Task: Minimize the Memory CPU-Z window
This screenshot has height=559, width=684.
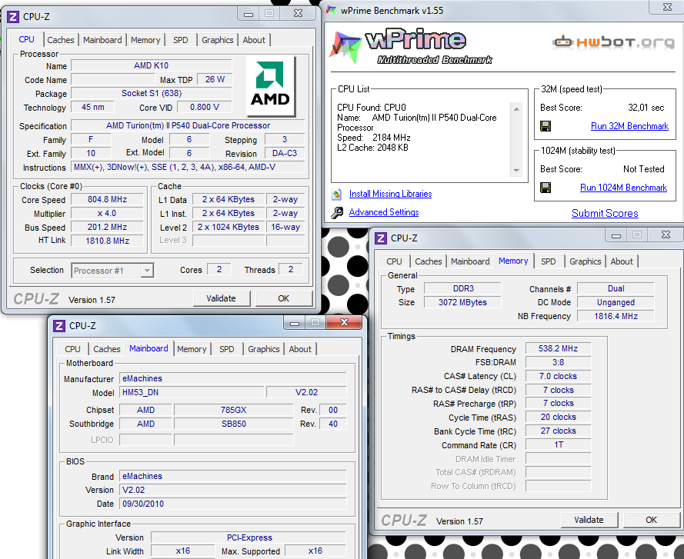Action: tap(616, 235)
